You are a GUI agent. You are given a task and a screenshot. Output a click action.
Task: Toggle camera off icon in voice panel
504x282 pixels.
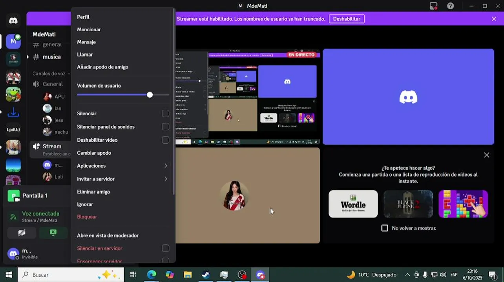22,233
